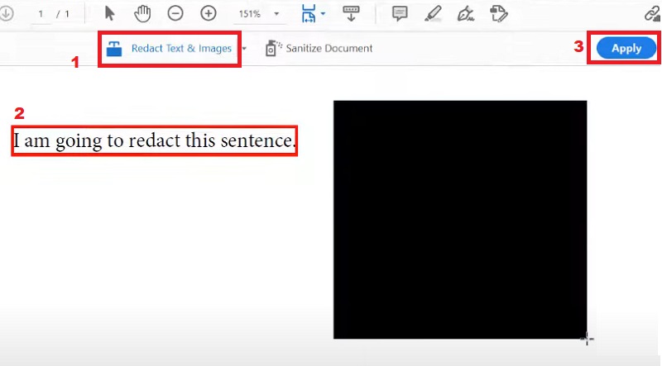This screenshot has height=366, width=662.
Task: Click the scrolling mode keyboard icon
Action: click(351, 13)
